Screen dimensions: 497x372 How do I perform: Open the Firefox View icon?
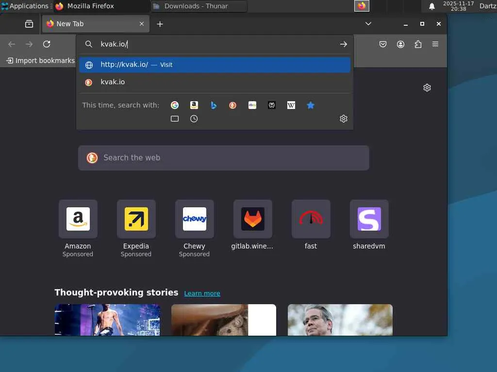tap(29, 24)
